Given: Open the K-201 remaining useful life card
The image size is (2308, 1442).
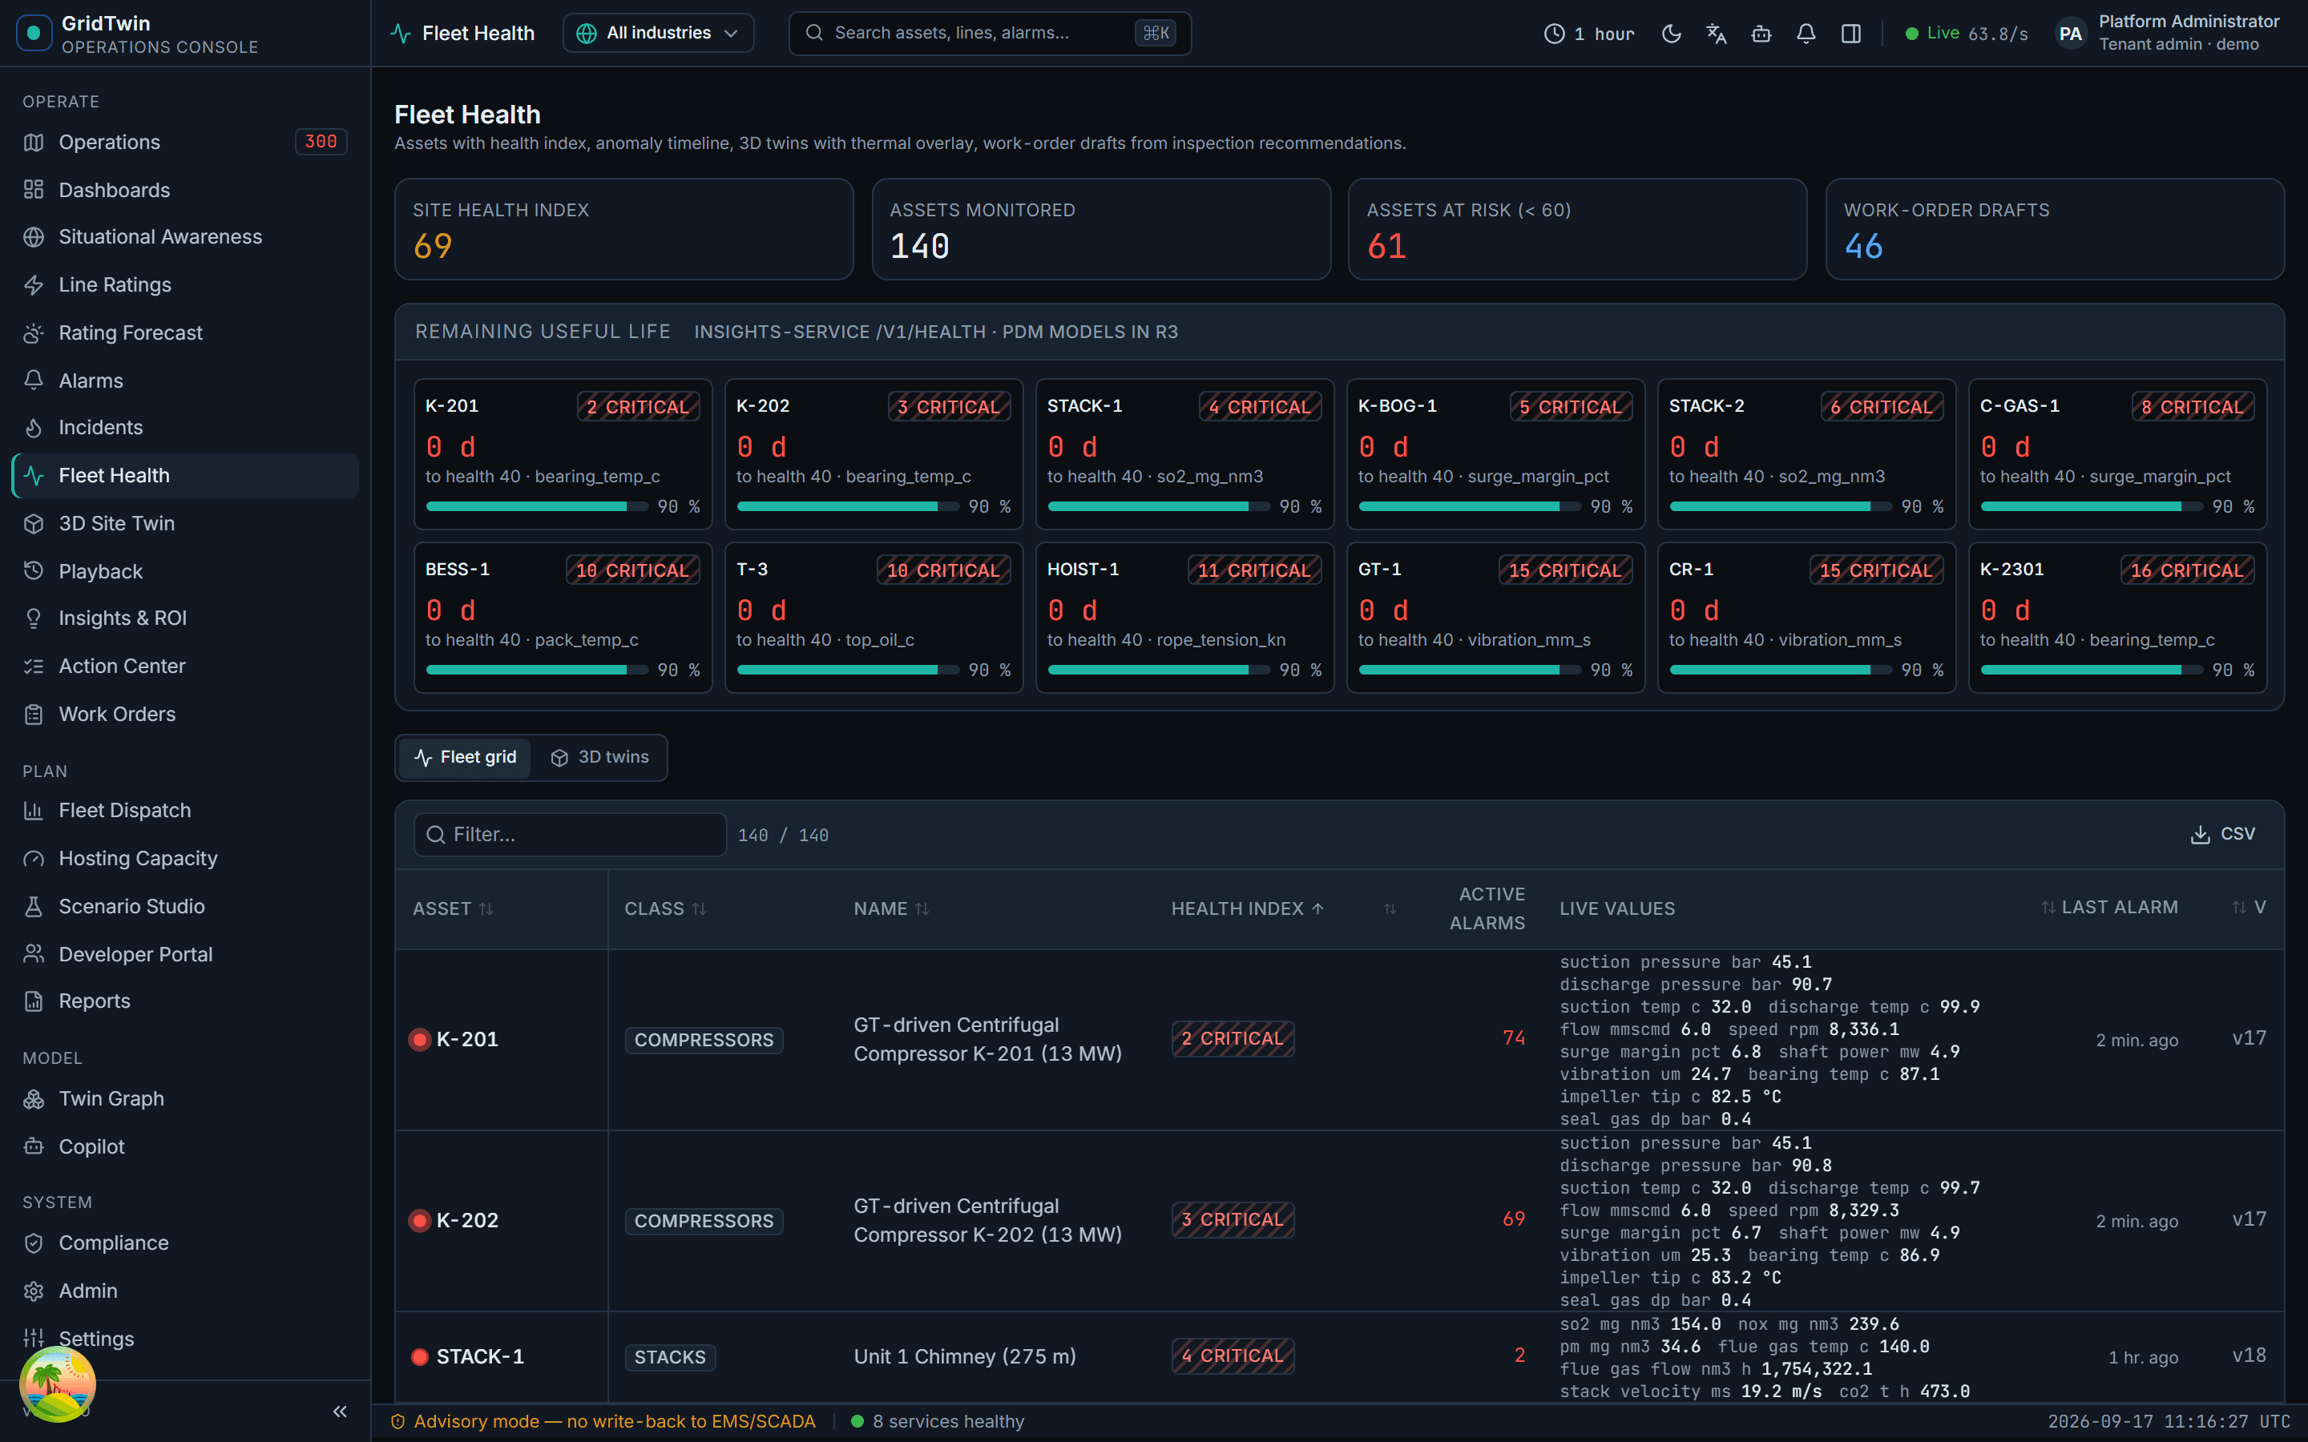Looking at the screenshot, I should [563, 454].
